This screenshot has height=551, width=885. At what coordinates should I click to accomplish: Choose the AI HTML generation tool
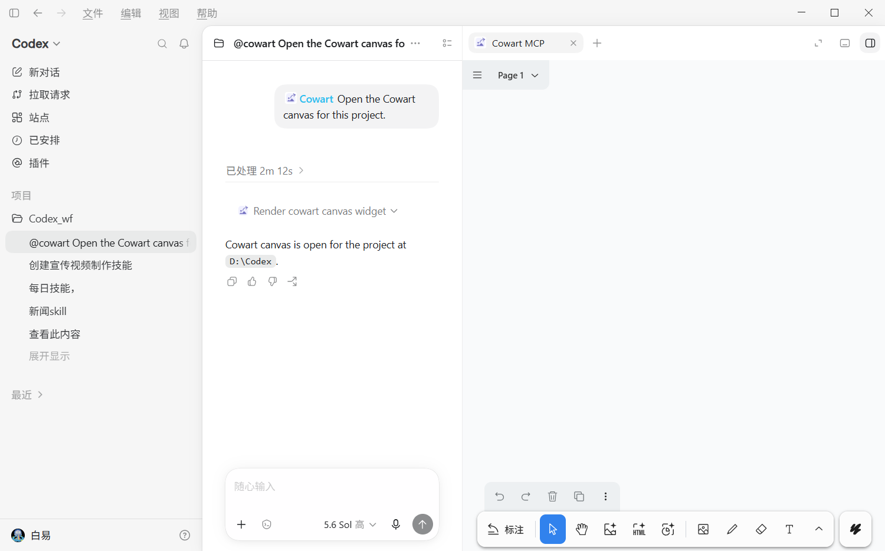coord(639,529)
